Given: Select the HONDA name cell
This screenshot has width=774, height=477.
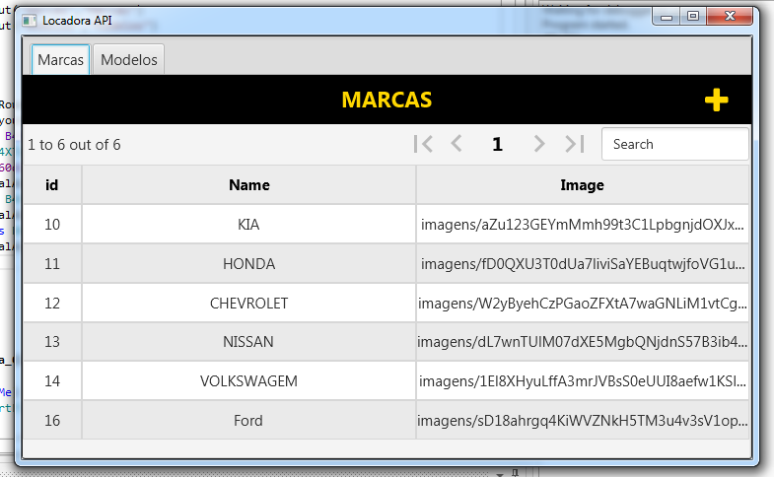Looking at the screenshot, I should pos(248,264).
